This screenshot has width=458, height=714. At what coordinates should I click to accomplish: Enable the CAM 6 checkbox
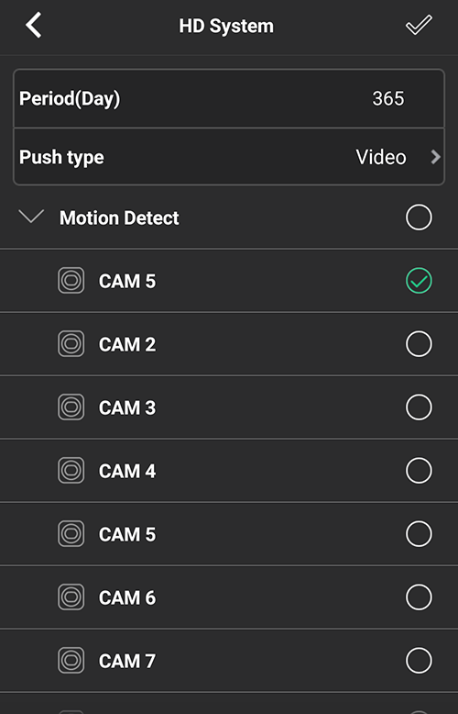click(x=419, y=597)
